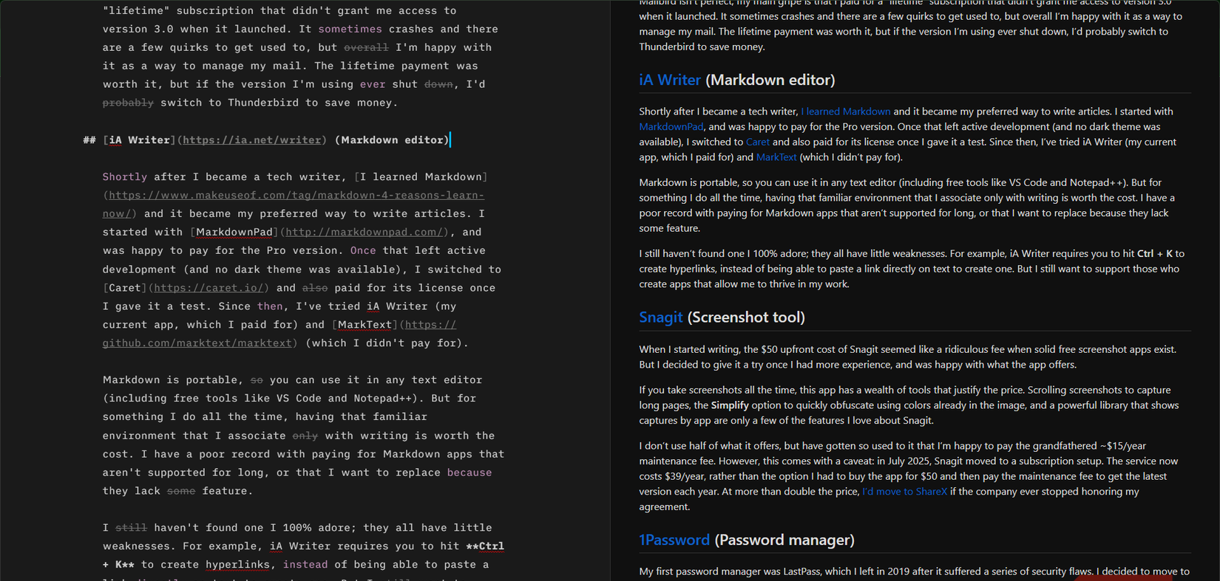
Task: Click the http://markdownpad.com/ URL in the editor
Action: point(365,232)
